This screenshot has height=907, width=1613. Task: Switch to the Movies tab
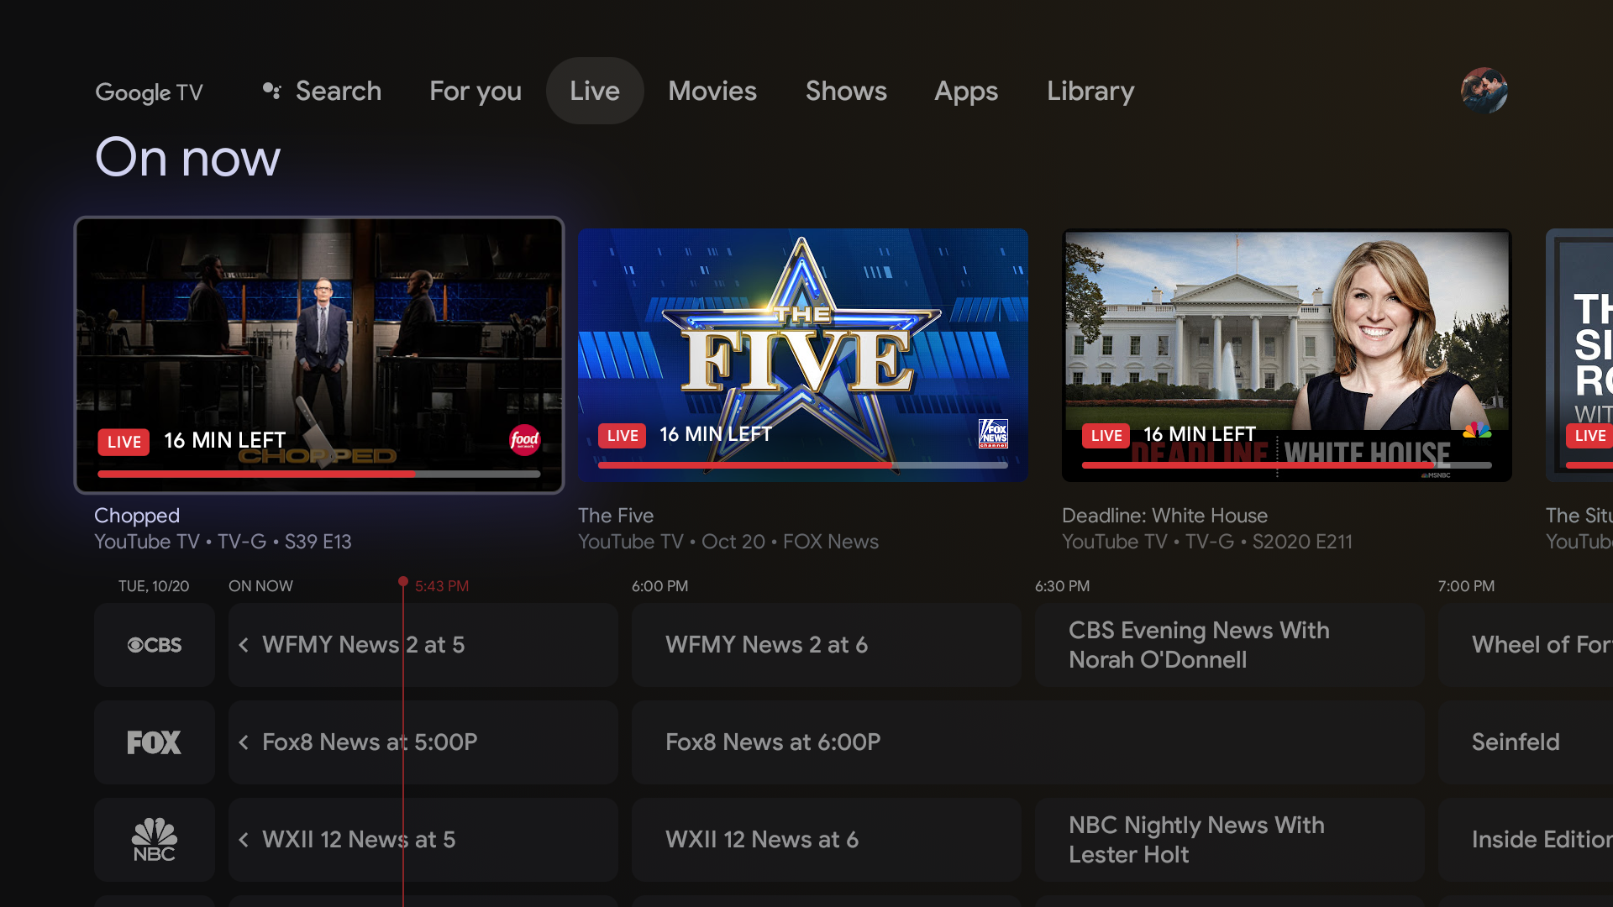coord(712,91)
